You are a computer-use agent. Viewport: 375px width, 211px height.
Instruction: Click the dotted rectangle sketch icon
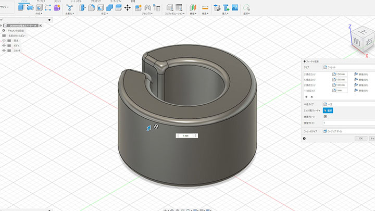[48, 8]
